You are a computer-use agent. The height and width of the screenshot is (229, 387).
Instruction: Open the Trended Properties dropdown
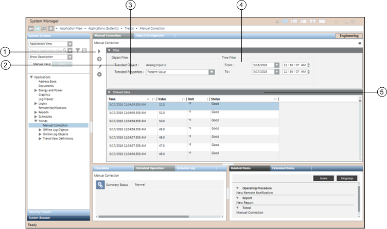pyautogui.click(x=212, y=72)
